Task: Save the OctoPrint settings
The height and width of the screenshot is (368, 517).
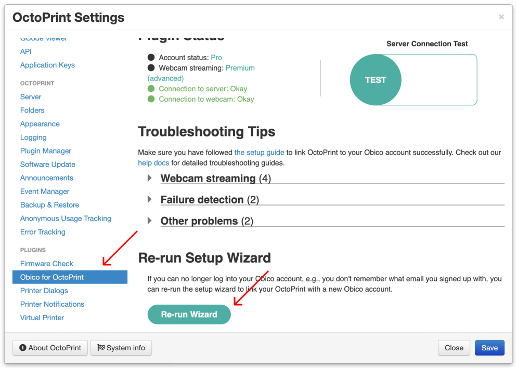Action: (489, 348)
